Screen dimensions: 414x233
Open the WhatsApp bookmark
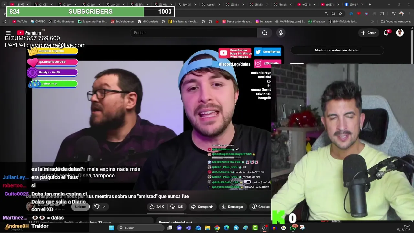click(317, 22)
